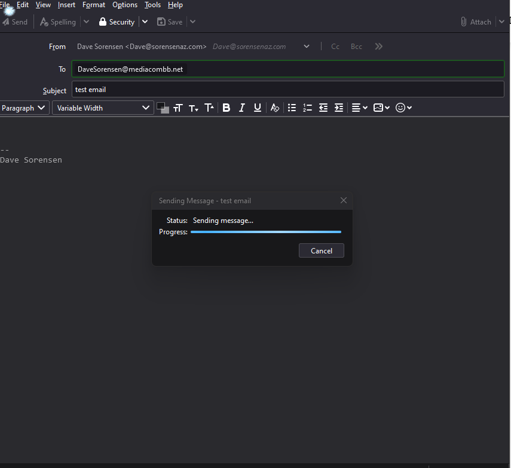Viewport: 511px width, 468px height.
Task: Open the Edit menu
Action: (x=23, y=5)
